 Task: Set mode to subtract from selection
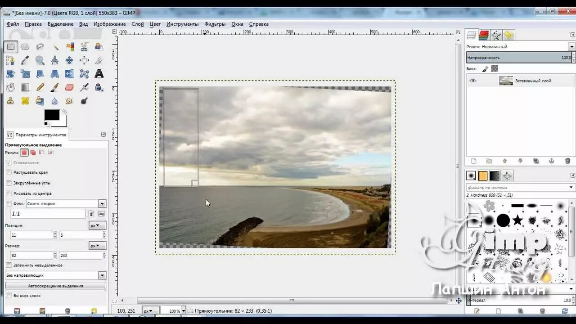click(x=41, y=153)
